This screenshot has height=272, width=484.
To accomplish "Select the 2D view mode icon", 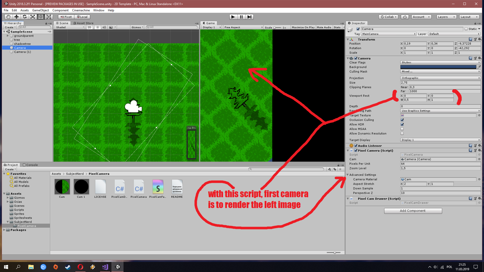I will tap(89, 27).
